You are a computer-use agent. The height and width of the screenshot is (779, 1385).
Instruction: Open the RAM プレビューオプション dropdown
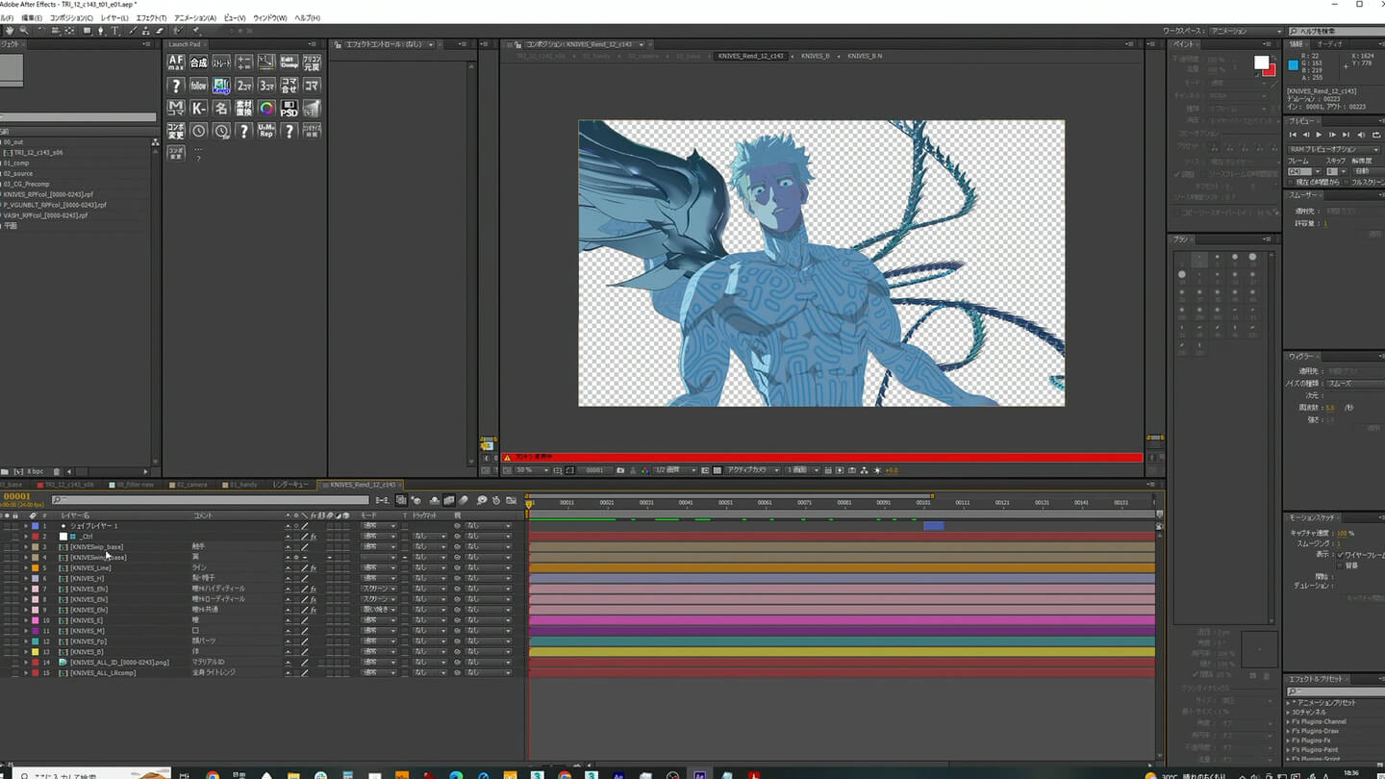click(1333, 149)
